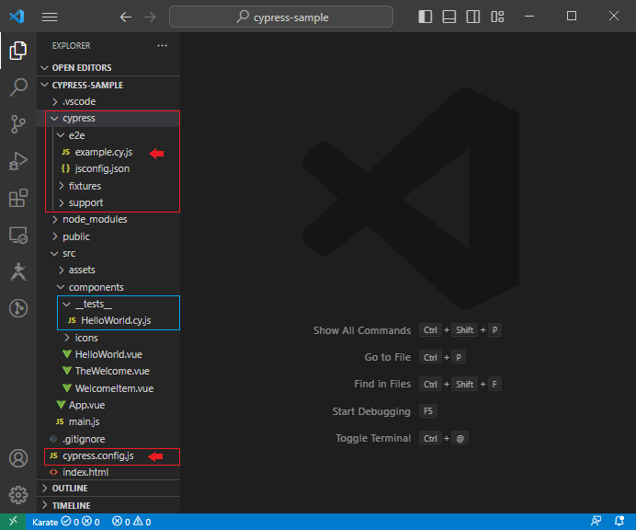
Task: Collapse the __tests__ folder
Action: [108, 304]
